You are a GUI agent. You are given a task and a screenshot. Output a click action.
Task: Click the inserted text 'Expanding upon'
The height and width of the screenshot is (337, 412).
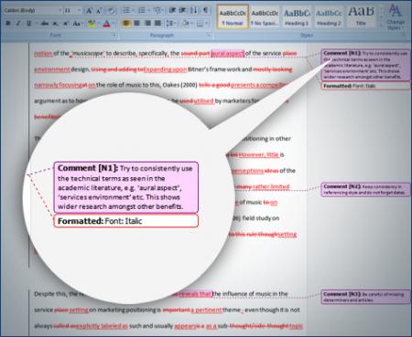point(165,69)
